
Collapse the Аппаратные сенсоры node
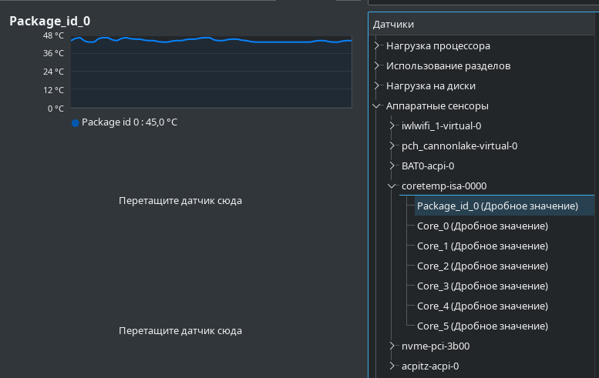pyautogui.click(x=377, y=106)
